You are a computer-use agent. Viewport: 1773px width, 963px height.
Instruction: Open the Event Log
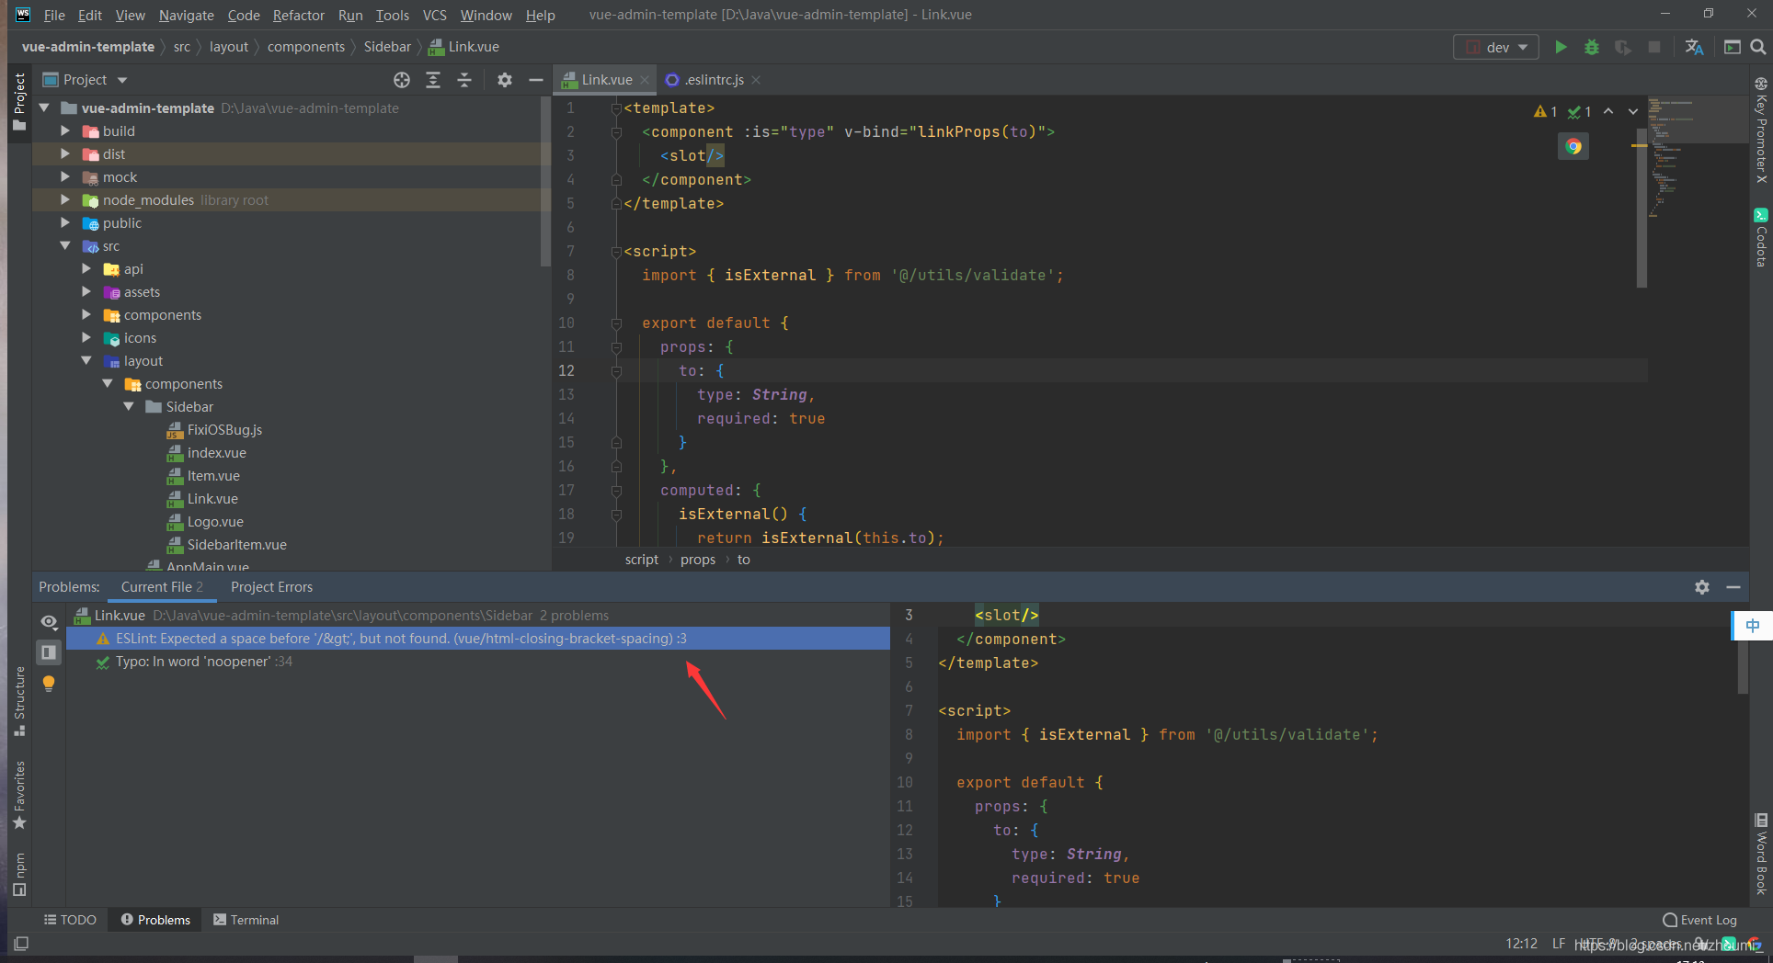1699,920
